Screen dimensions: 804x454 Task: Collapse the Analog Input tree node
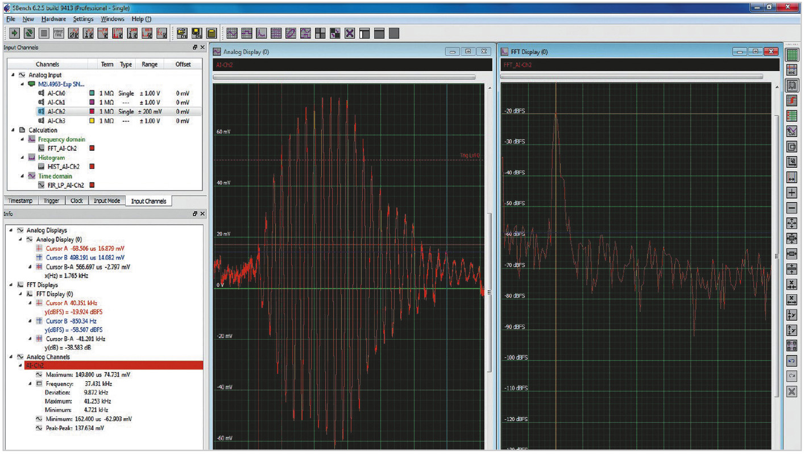click(x=13, y=75)
